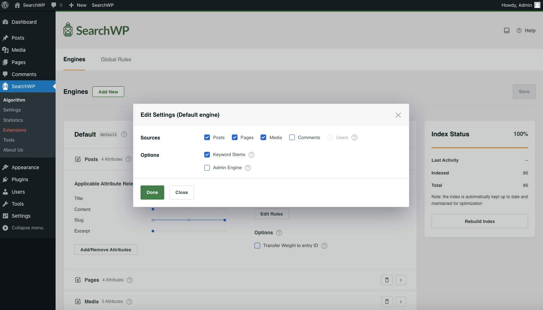
Task: Show help icon beside Default engine label
Action: pyautogui.click(x=124, y=134)
